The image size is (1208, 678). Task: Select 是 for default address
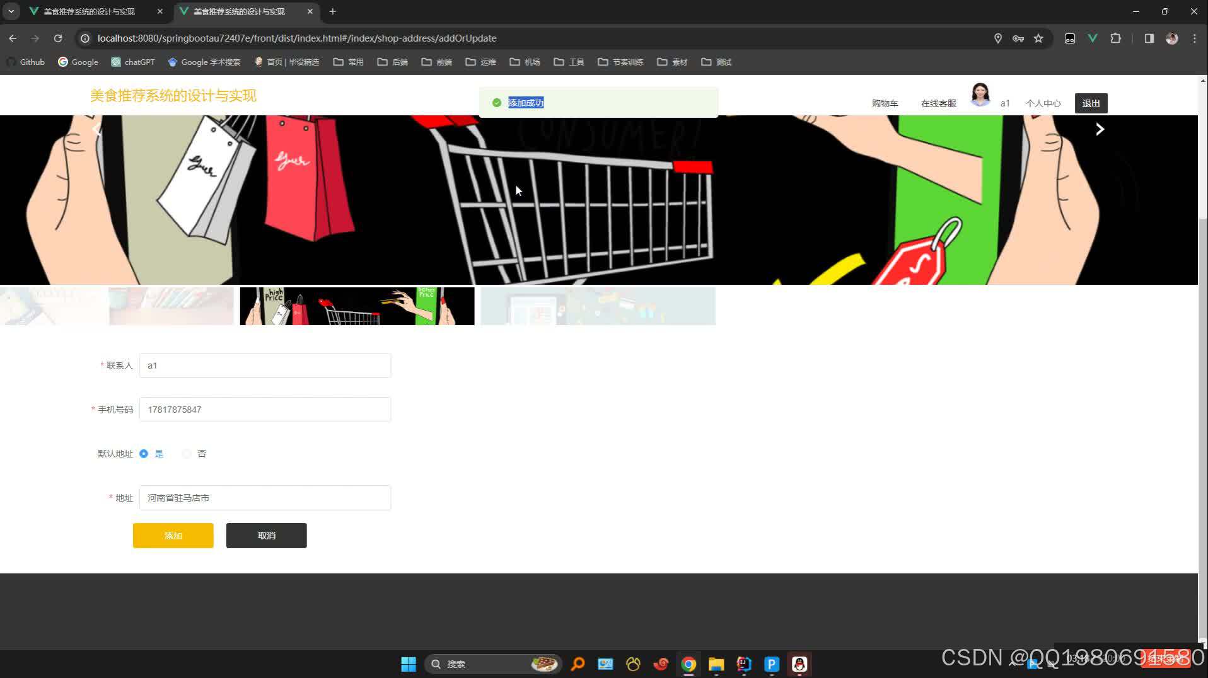point(144,453)
